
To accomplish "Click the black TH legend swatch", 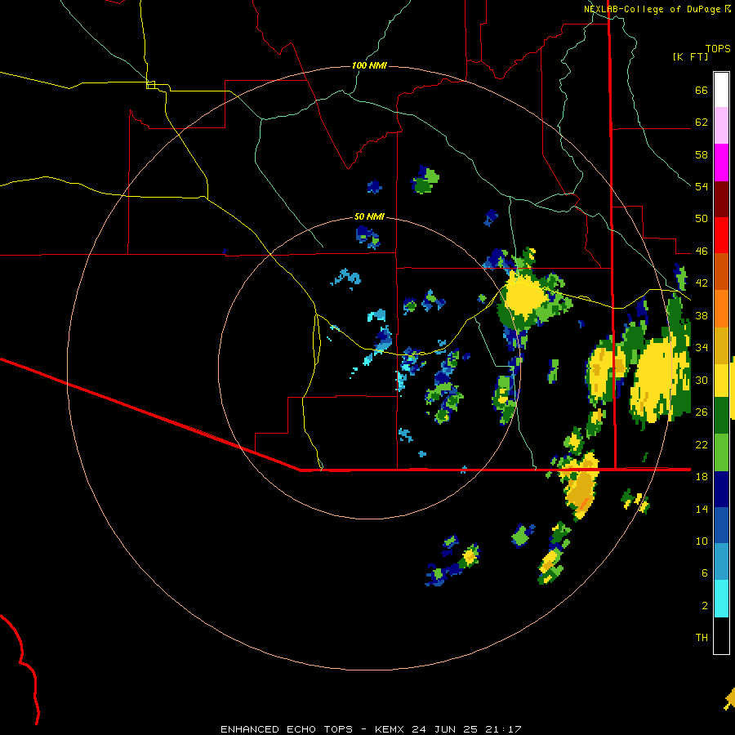I will click(x=721, y=635).
